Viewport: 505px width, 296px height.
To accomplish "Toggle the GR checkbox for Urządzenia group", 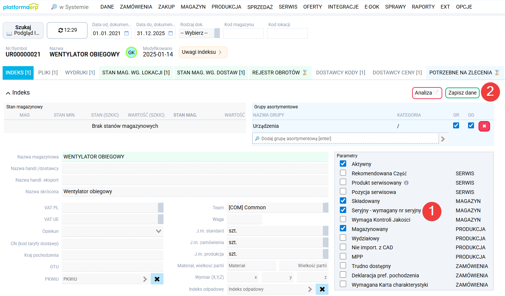I will (x=456, y=126).
